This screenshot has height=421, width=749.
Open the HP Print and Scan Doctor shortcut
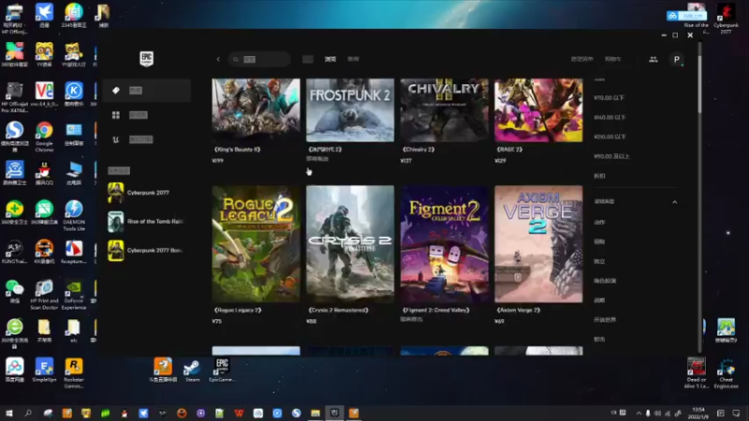[44, 295]
